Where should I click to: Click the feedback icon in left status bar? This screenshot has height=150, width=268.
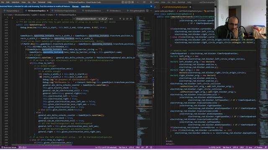(147, 147)
